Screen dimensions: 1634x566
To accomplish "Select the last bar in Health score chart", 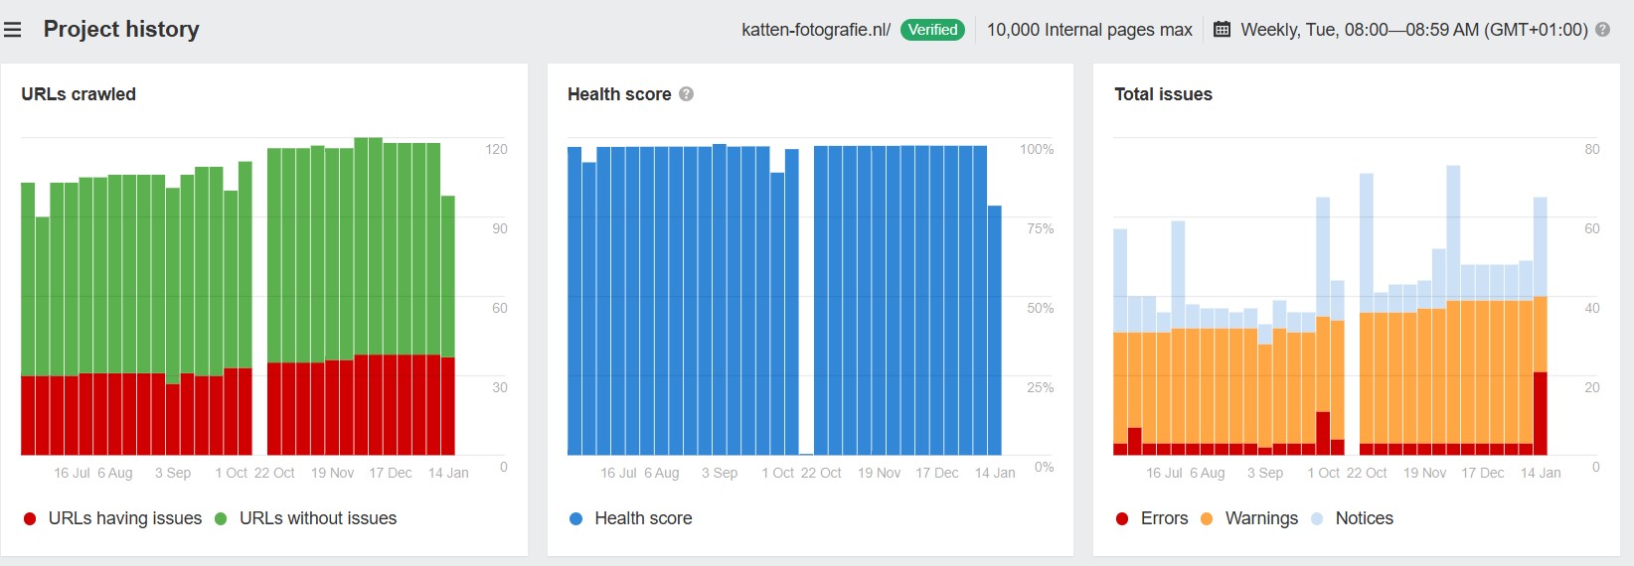I will coord(994,331).
